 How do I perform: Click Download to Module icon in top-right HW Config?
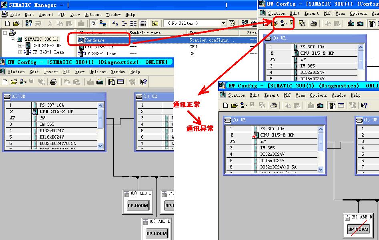tap(351, 24)
